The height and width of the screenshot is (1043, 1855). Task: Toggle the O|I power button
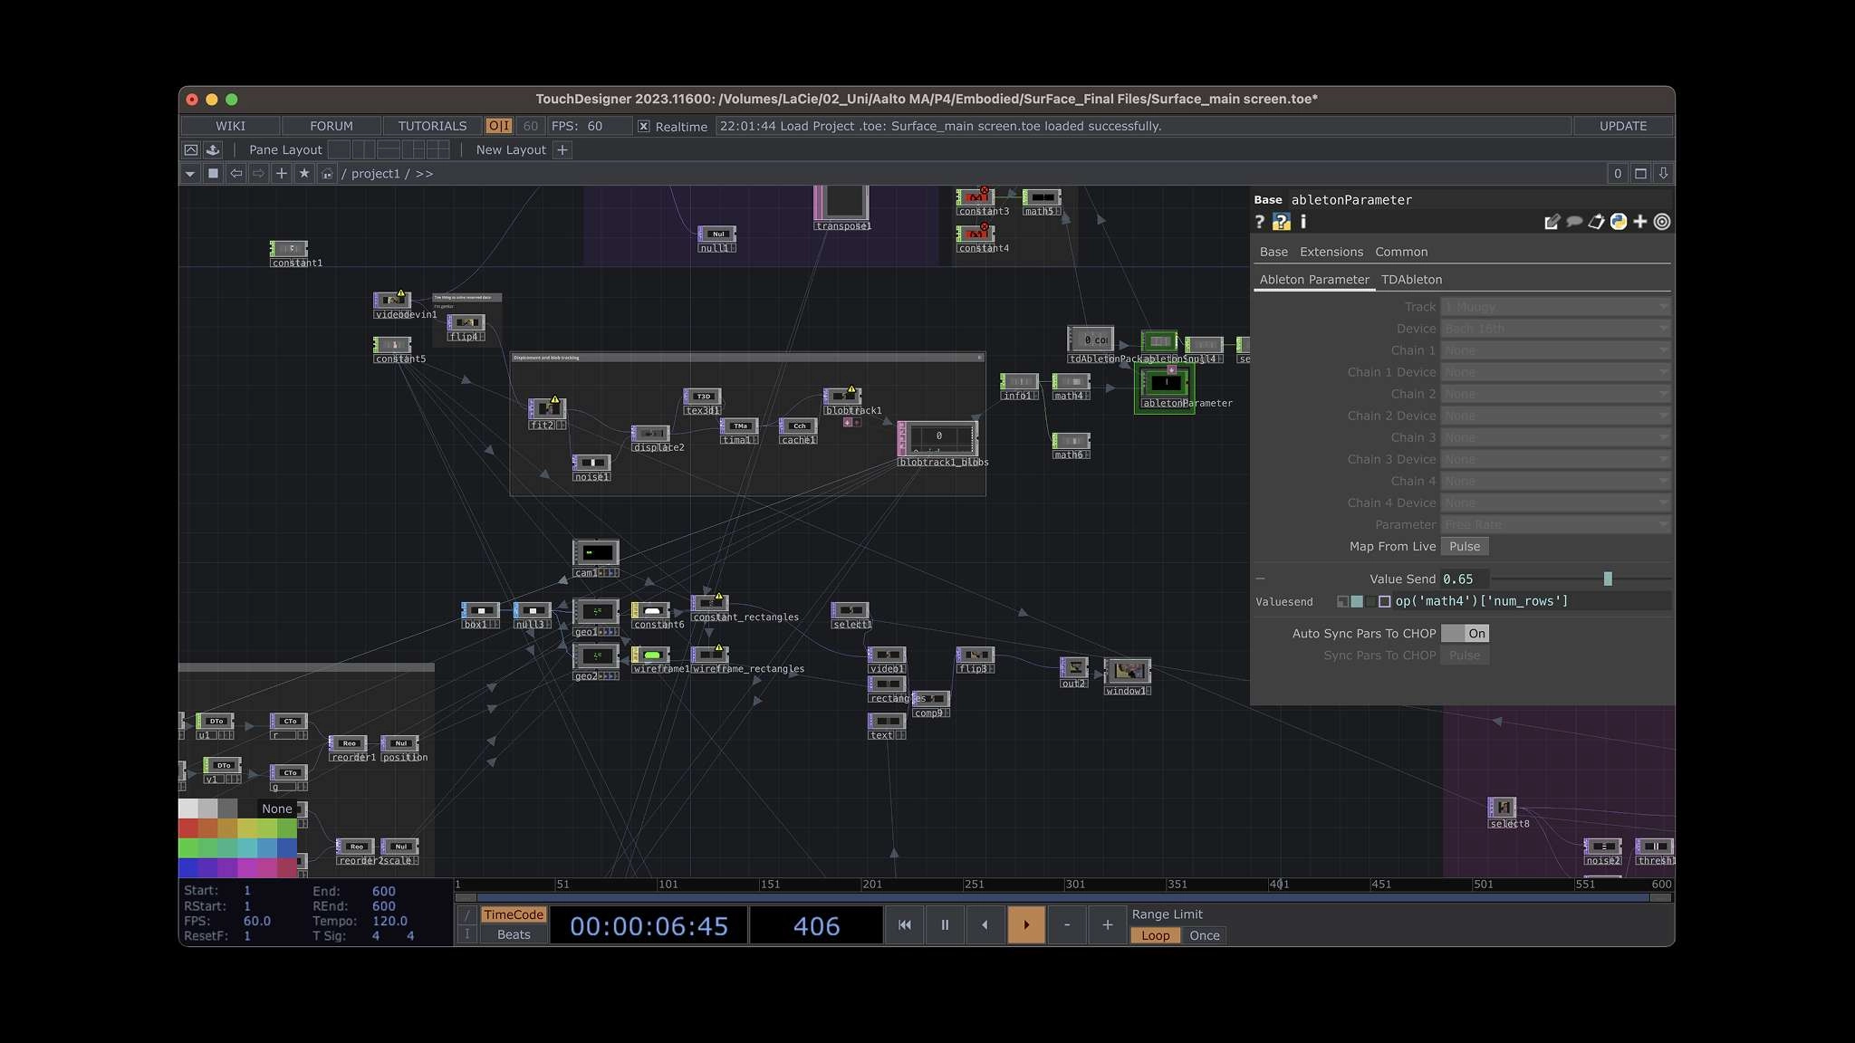point(499,126)
